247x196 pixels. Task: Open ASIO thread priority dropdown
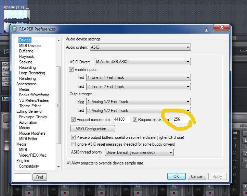(140, 152)
